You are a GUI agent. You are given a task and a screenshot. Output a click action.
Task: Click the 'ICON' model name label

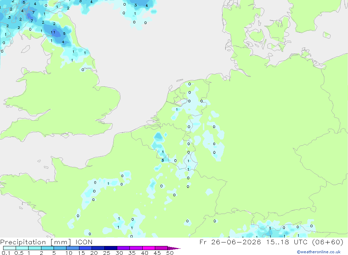click(x=84, y=242)
